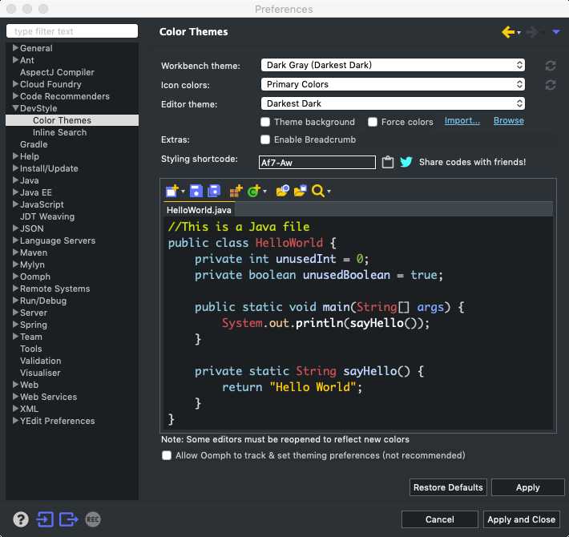The image size is (569, 537).
Task: Select JDT Weaving preference page
Action: pos(47,216)
